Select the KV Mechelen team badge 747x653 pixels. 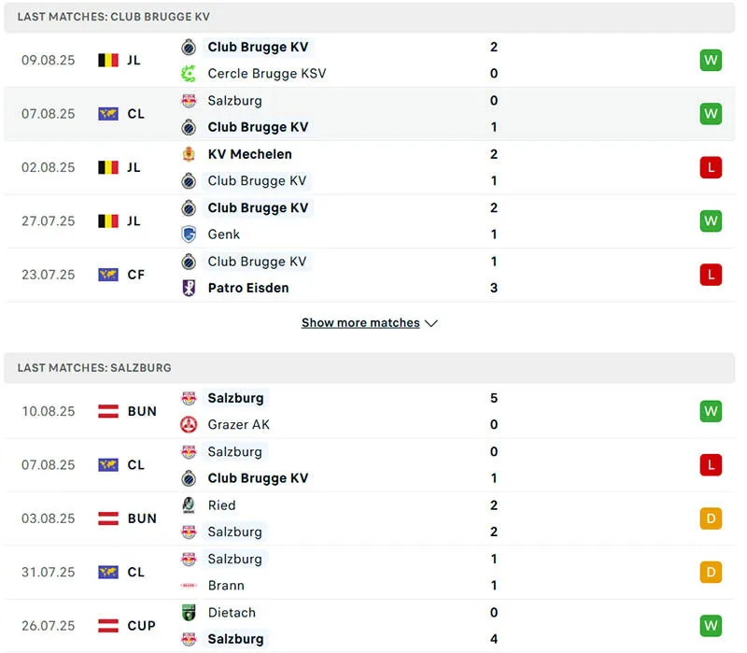coord(191,154)
